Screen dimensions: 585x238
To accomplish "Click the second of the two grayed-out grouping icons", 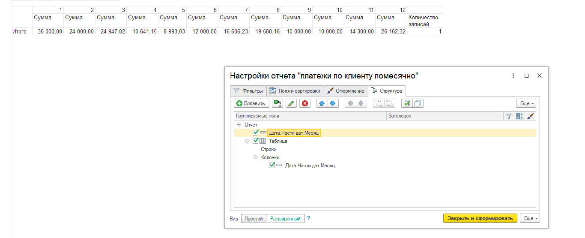I will click(390, 103).
